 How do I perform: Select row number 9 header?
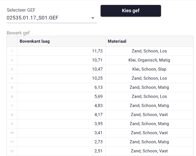(x=12, y=124)
